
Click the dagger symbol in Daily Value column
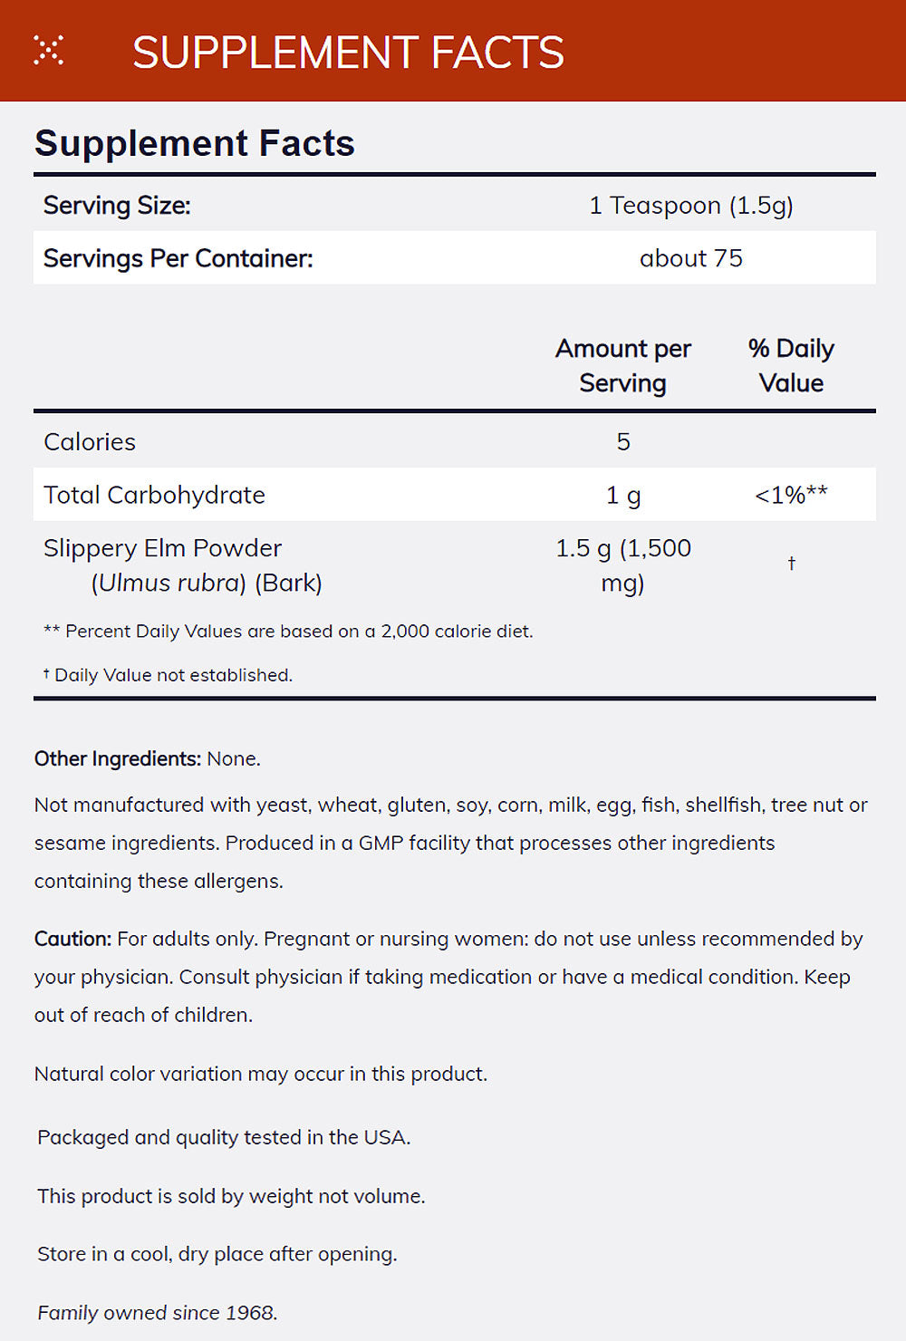click(791, 564)
